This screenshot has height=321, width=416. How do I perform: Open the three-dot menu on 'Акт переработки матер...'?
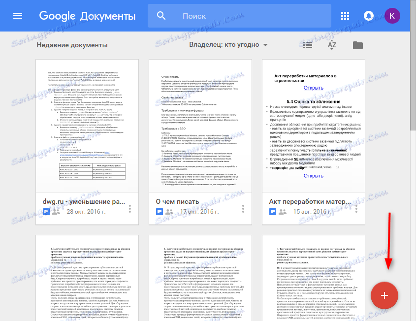[356, 209]
